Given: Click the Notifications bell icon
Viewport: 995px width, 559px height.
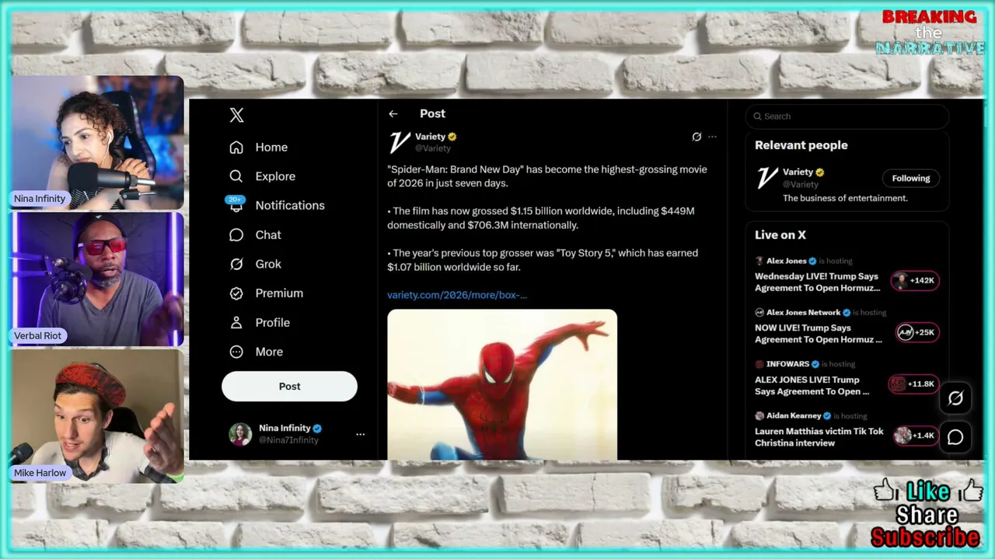Looking at the screenshot, I should click(236, 206).
